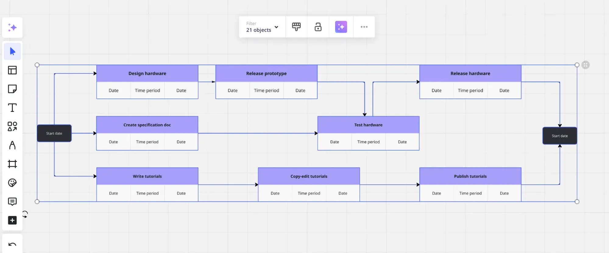The width and height of the screenshot is (609, 253).
Task: Select the cursor selection tool
Action: pyautogui.click(x=12, y=51)
